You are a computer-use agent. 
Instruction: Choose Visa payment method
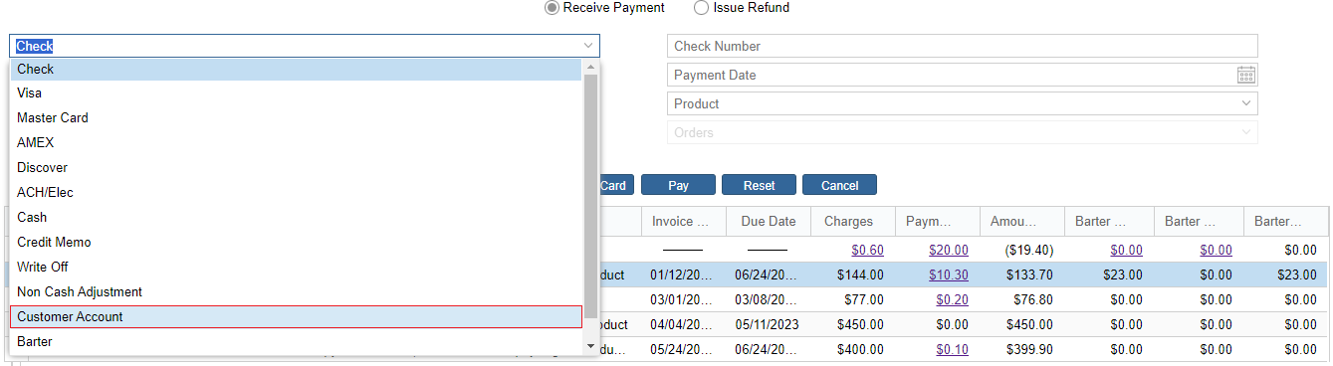pyautogui.click(x=296, y=92)
